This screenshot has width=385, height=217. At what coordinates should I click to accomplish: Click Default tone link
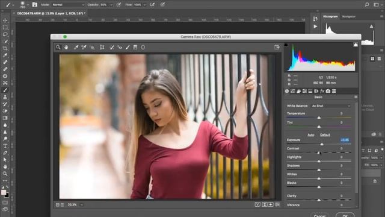325,135
